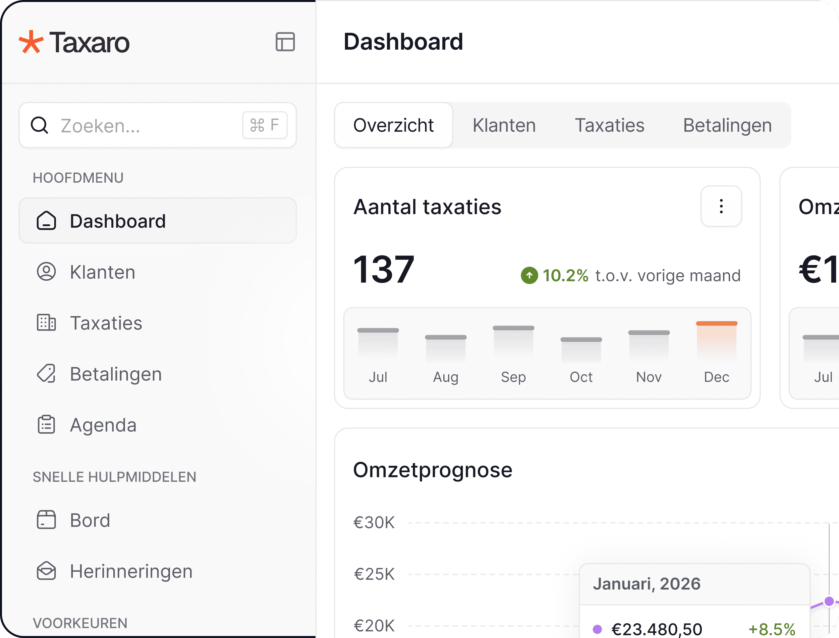Click the purple data point on Omzetprognose
839x638 pixels.
[829, 602]
